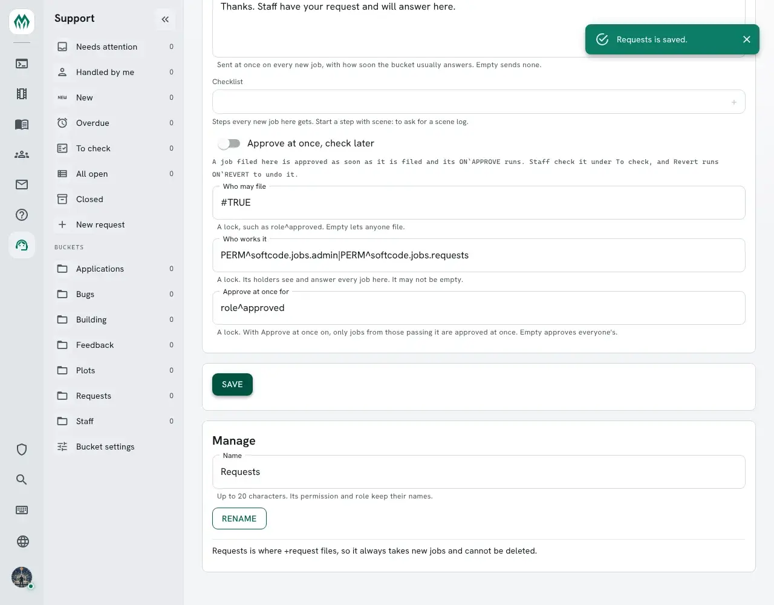774x605 pixels.
Task: Open the user avatar in the rail
Action: [x=22, y=577]
